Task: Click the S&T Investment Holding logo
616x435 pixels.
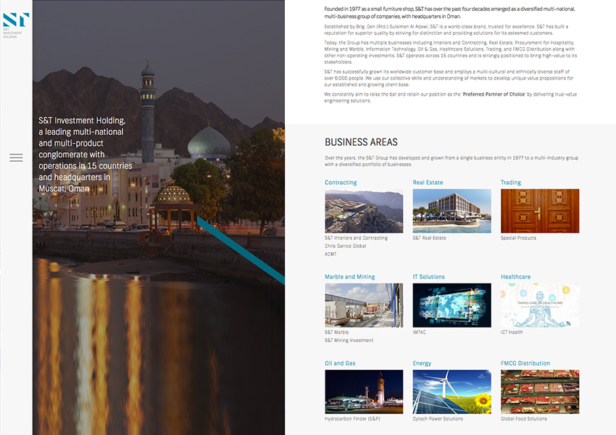Action: [11, 23]
